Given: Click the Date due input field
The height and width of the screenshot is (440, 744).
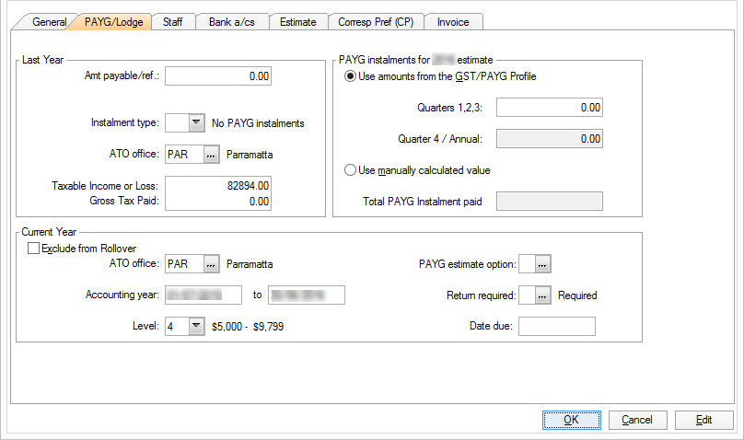Looking at the screenshot, I should 557,326.
